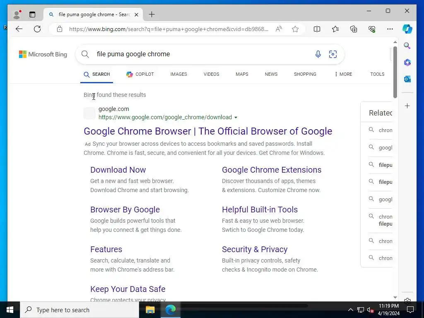Screen dimensions: 424x318
Task: Select the SEARCH tab
Action: tap(97, 75)
